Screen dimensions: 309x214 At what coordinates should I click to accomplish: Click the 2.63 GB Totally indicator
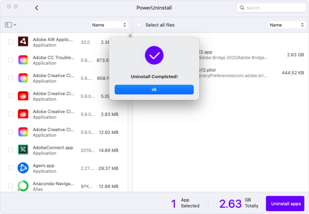click(x=239, y=203)
